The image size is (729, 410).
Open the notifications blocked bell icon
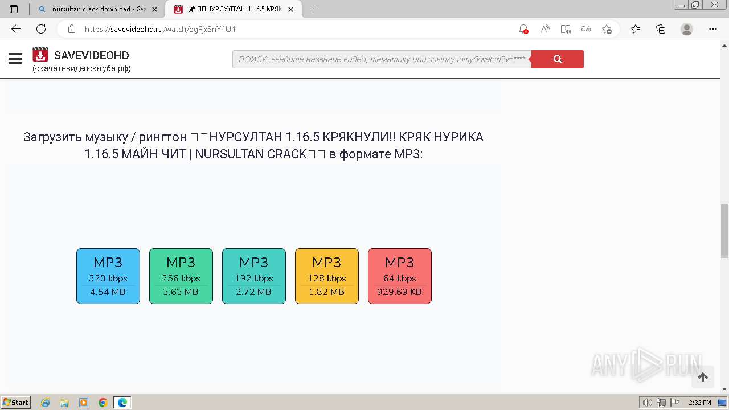pyautogui.click(x=523, y=29)
